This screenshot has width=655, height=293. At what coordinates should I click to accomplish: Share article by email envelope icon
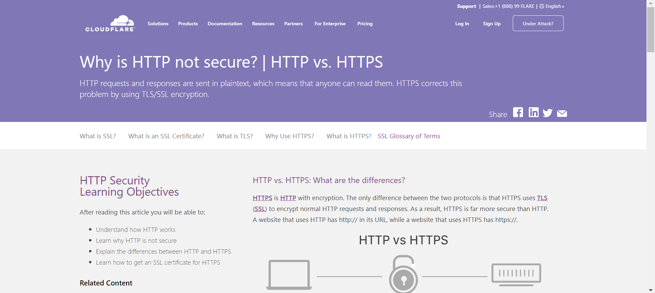[562, 113]
